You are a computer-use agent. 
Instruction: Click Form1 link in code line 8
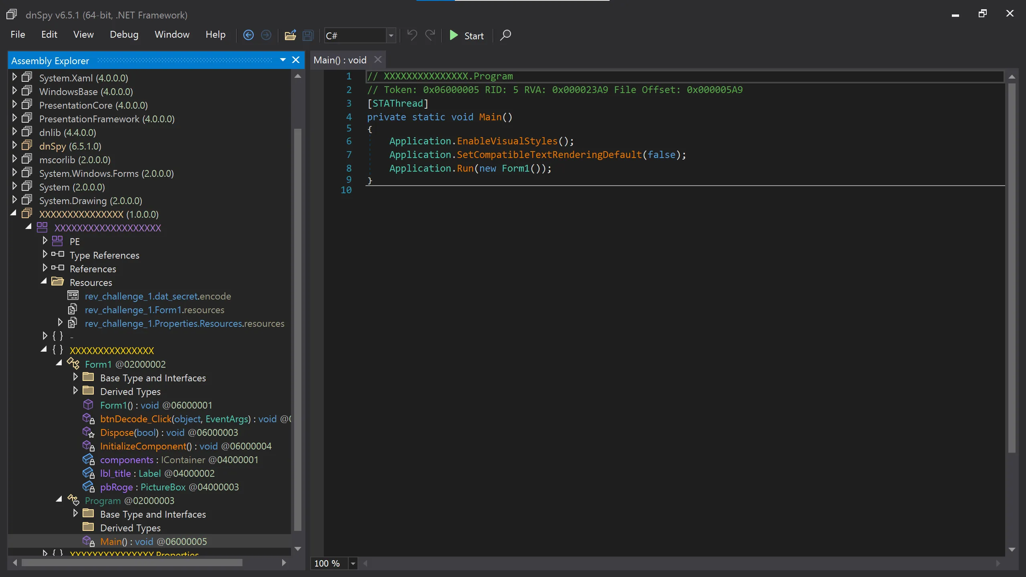(x=515, y=168)
